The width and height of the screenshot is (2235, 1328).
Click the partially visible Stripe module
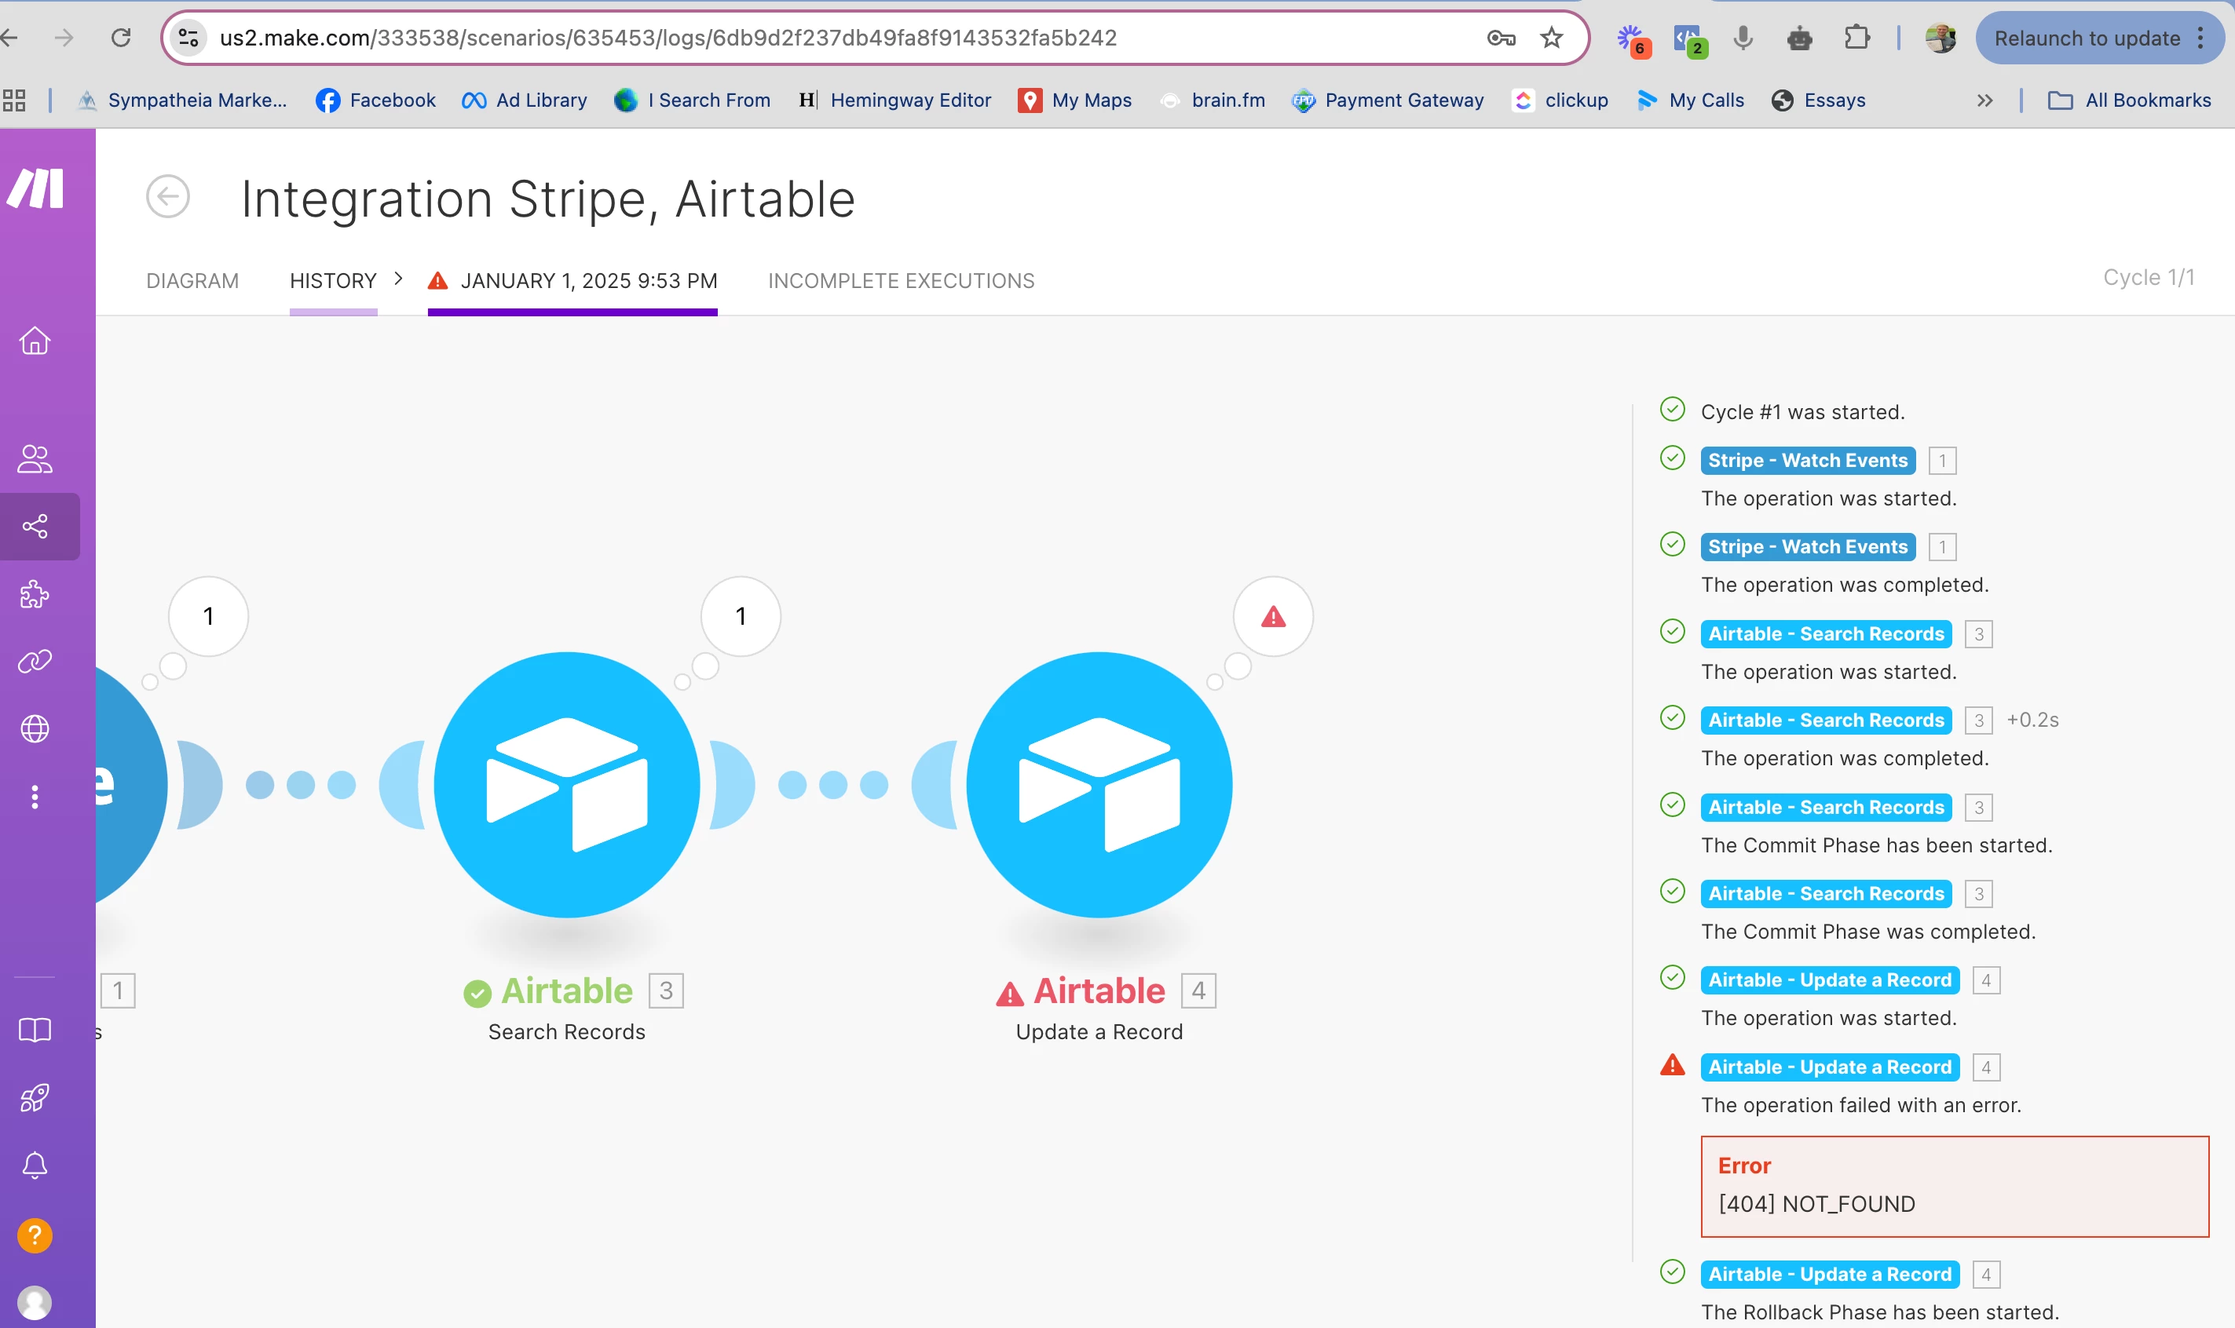tap(130, 785)
